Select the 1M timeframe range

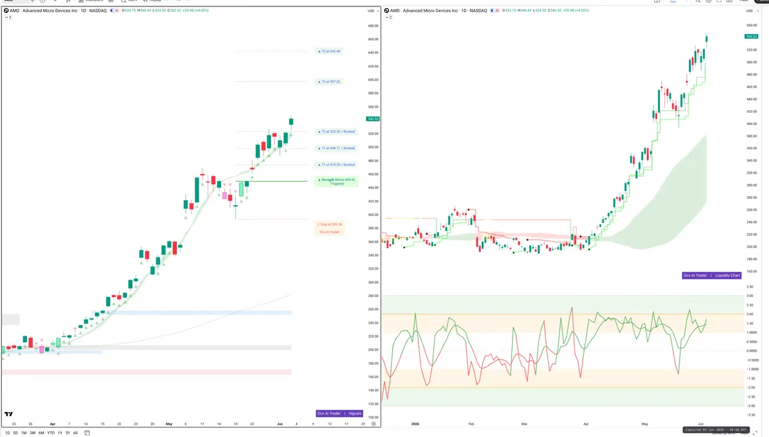coord(24,433)
